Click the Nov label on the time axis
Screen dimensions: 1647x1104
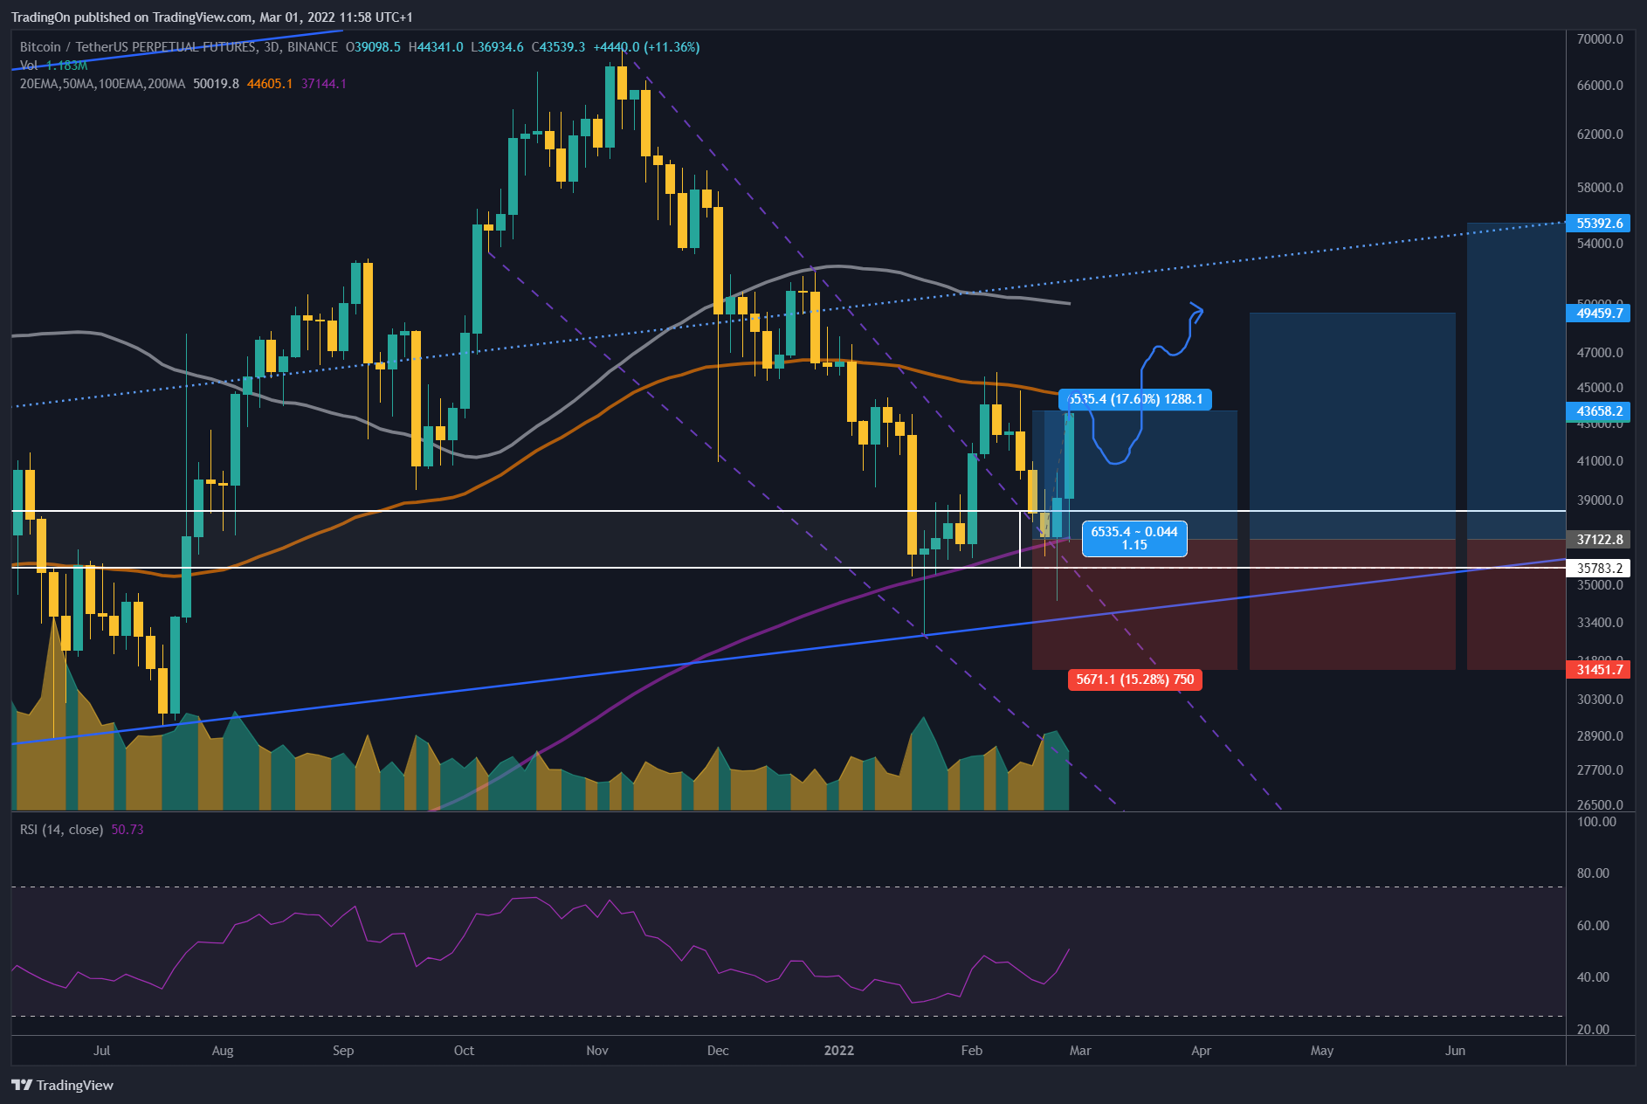[x=597, y=1050]
